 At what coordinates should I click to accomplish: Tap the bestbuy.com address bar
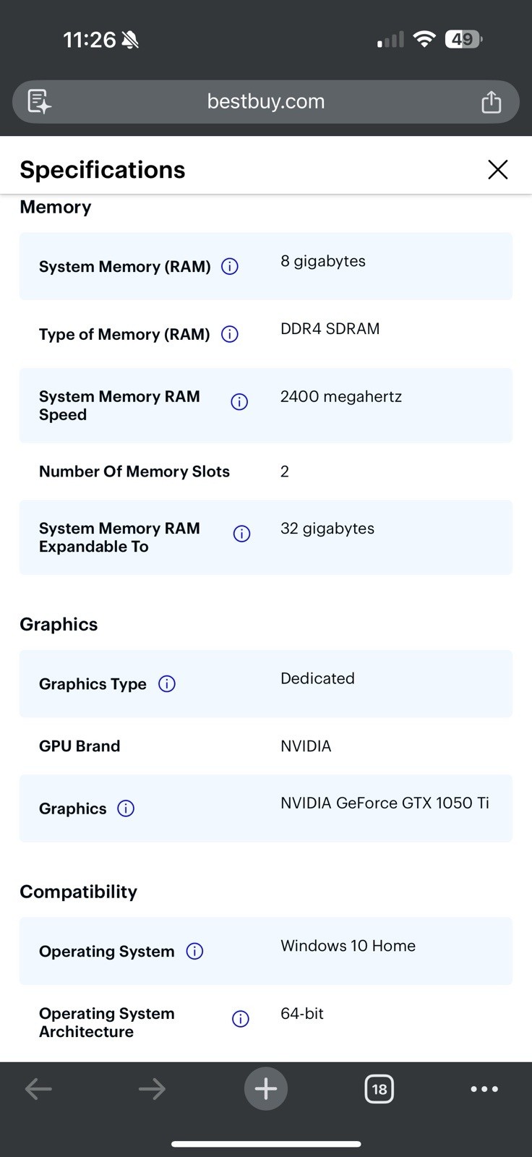[x=266, y=101]
